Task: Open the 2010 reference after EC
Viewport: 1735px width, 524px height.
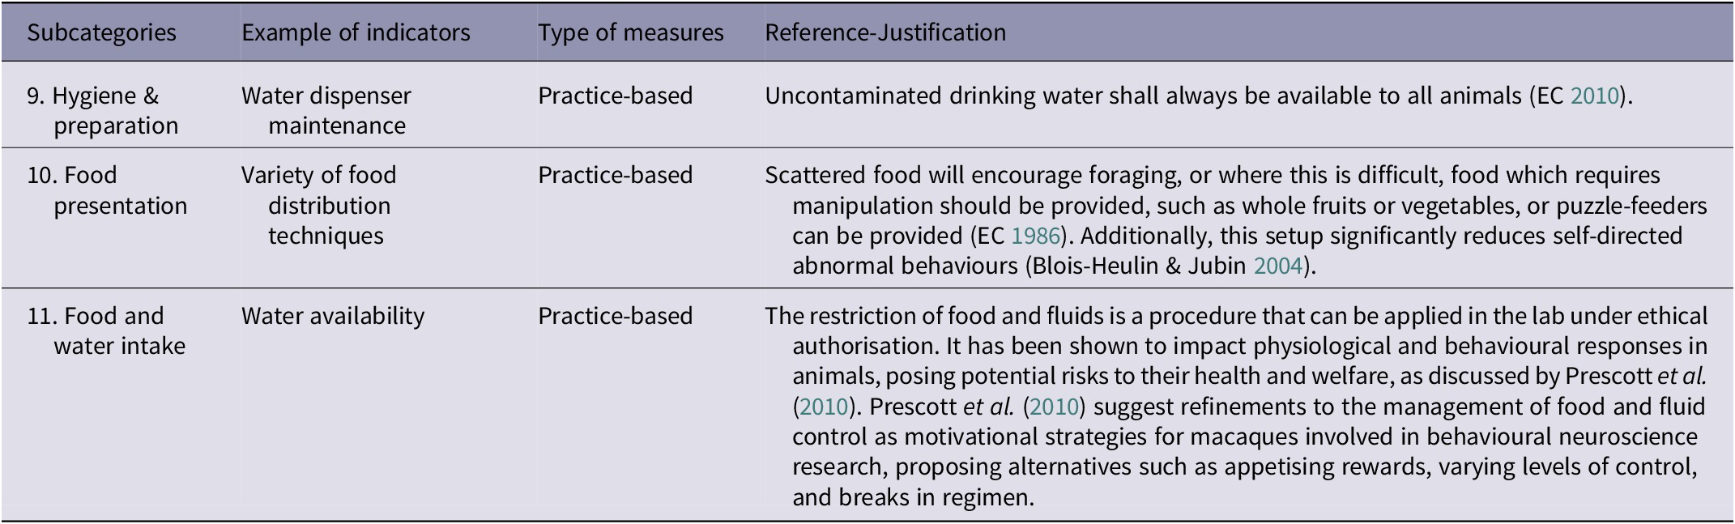Action: click(x=1595, y=96)
